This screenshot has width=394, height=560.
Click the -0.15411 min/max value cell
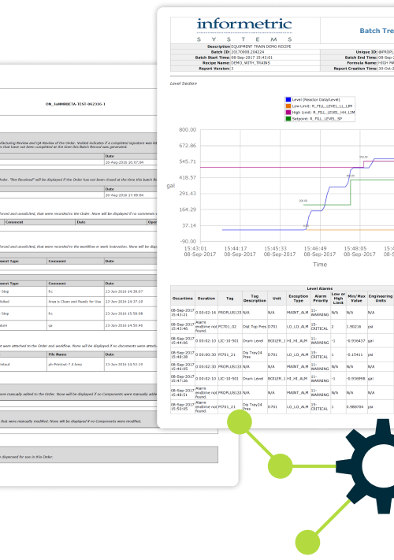(355, 354)
